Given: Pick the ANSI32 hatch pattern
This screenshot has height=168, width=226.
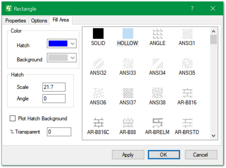Looking at the screenshot, I should tap(98, 67).
